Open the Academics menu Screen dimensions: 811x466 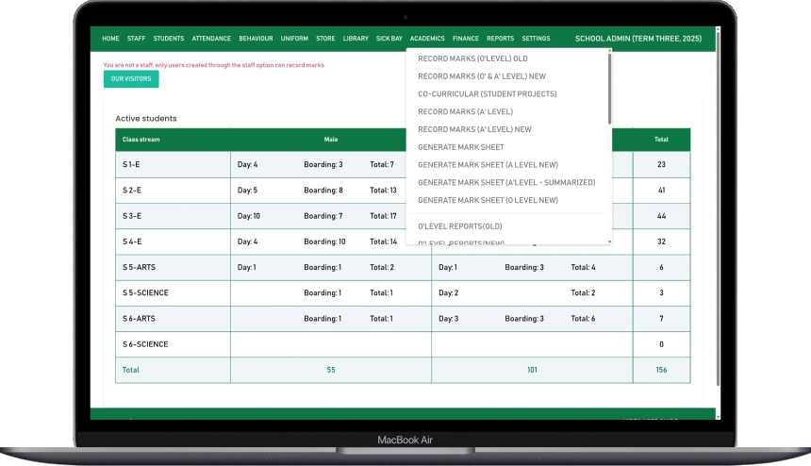tap(427, 39)
